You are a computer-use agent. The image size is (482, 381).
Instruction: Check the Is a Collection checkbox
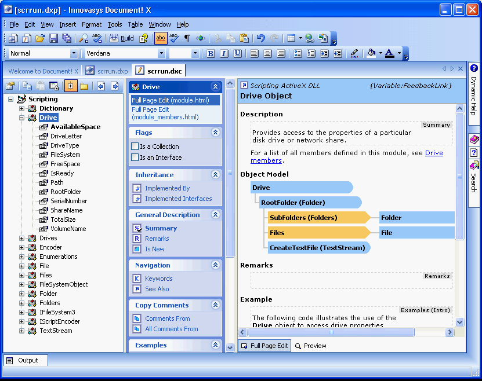(x=135, y=146)
